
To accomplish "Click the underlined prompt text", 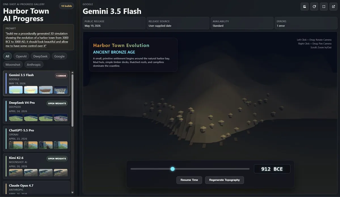I will 37,40.
